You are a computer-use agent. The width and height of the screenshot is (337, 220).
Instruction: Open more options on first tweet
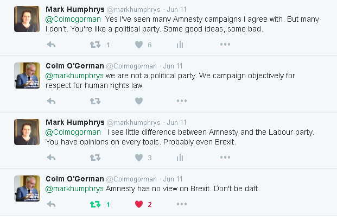point(225,45)
